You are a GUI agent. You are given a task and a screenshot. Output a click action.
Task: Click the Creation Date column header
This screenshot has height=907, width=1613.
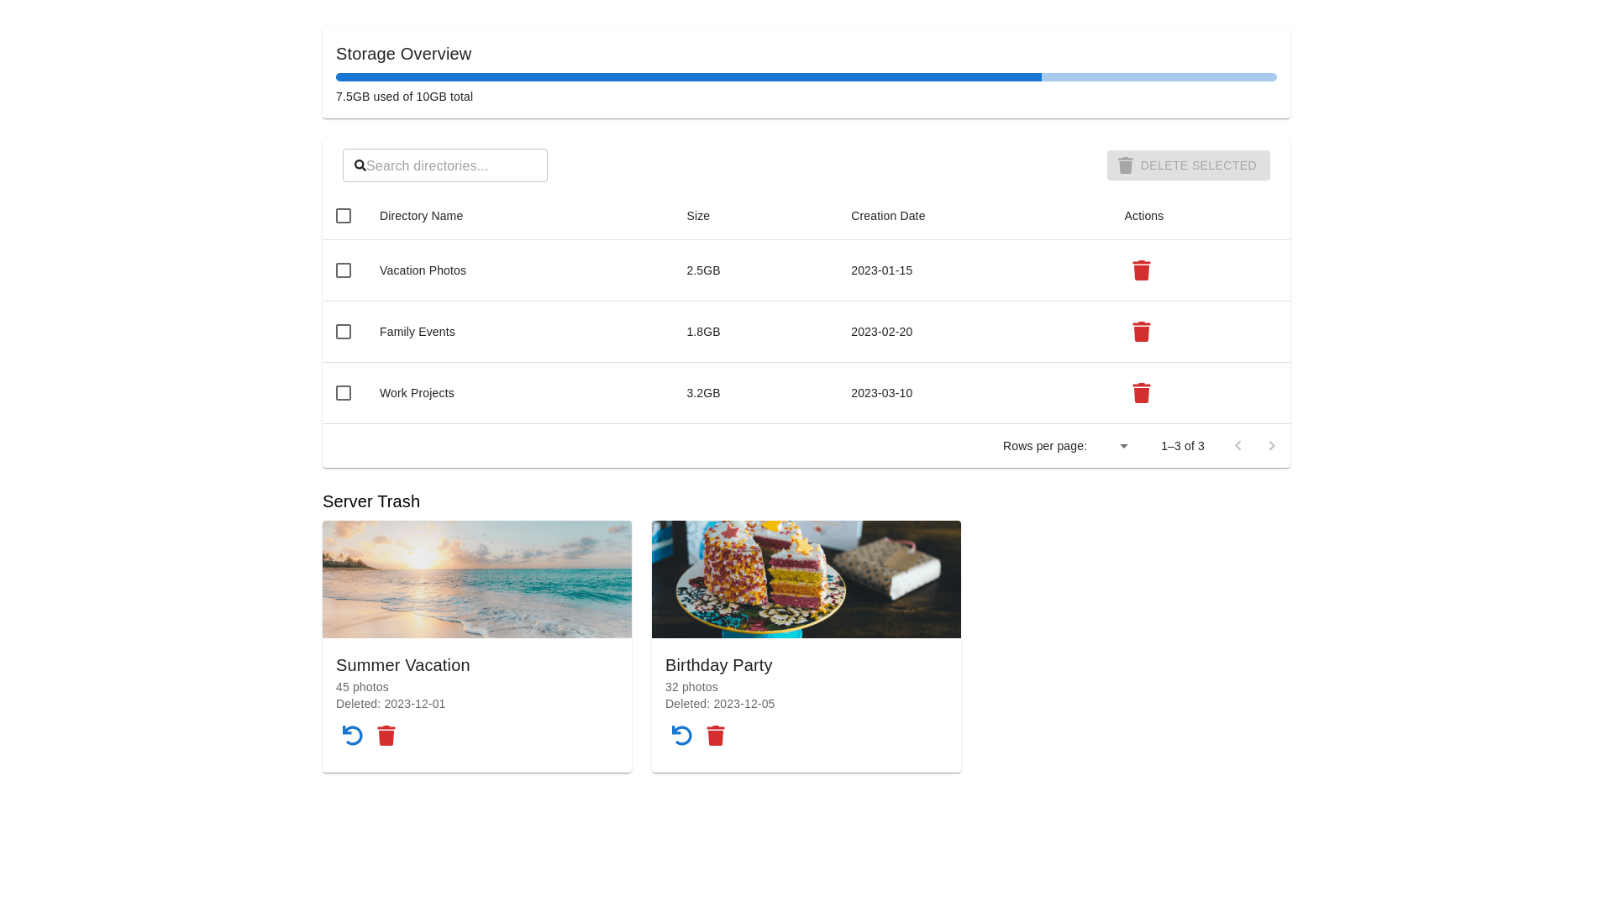coord(887,216)
